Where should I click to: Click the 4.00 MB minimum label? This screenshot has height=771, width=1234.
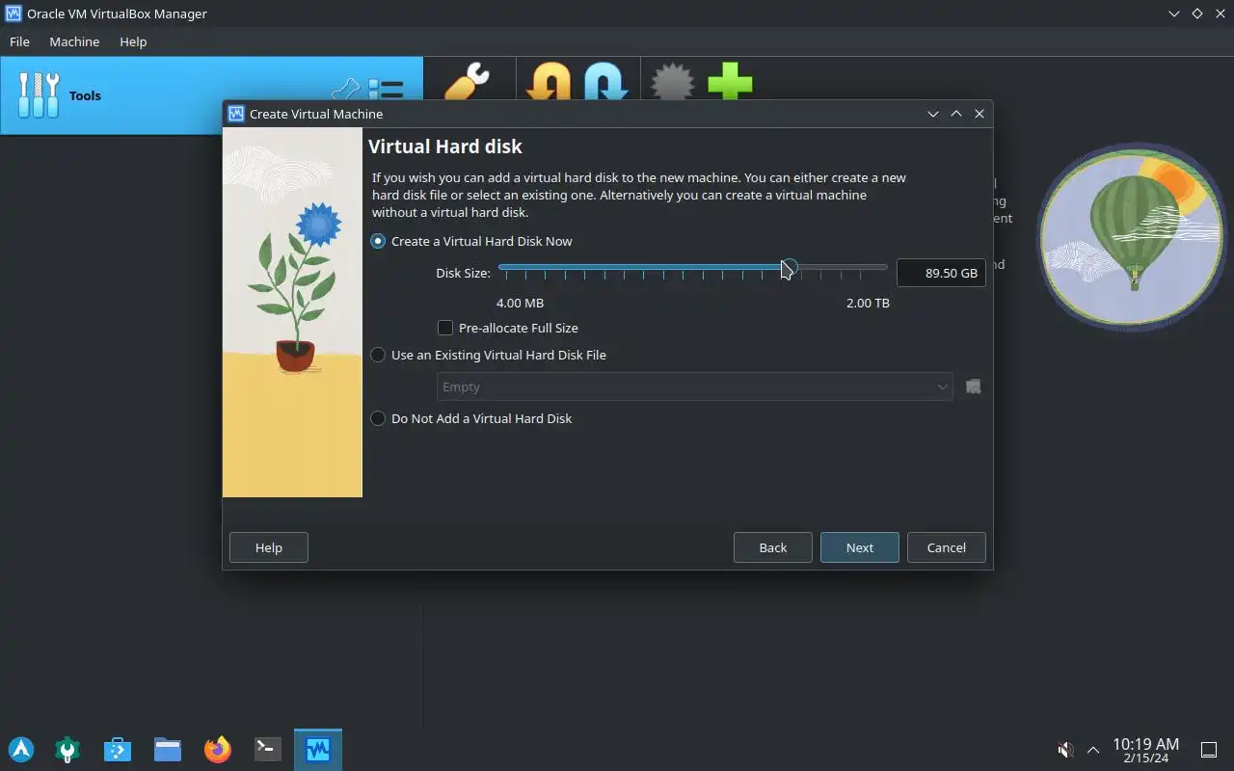click(x=521, y=303)
